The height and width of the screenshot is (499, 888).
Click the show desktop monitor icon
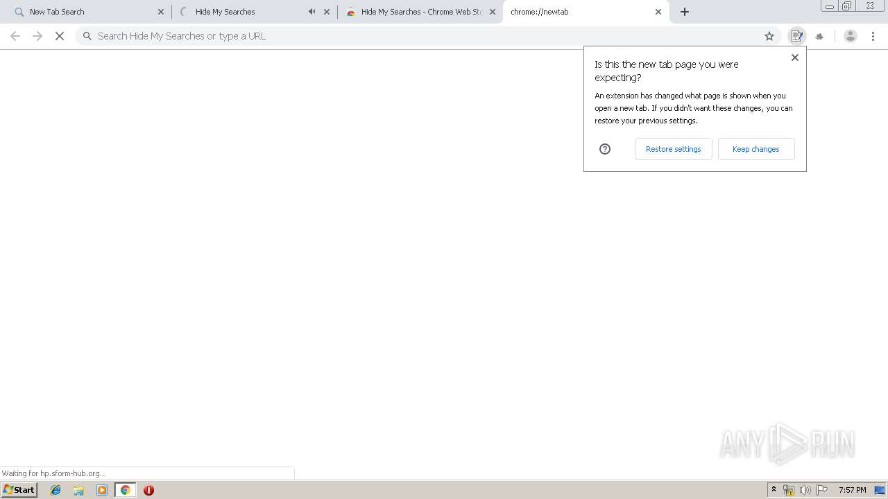pos(880,490)
